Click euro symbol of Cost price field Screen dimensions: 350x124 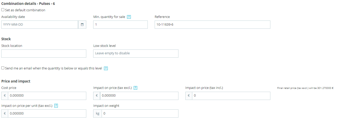pos(5,96)
